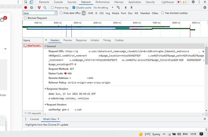Open the Lighthouse tab
Image resolution: width=208 pixels, height=137 pixels.
[x=168, y=2]
